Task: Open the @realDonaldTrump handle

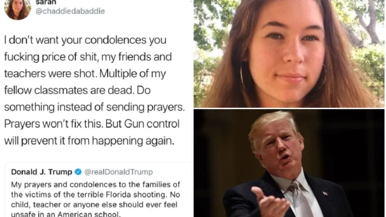Action: 118,172
